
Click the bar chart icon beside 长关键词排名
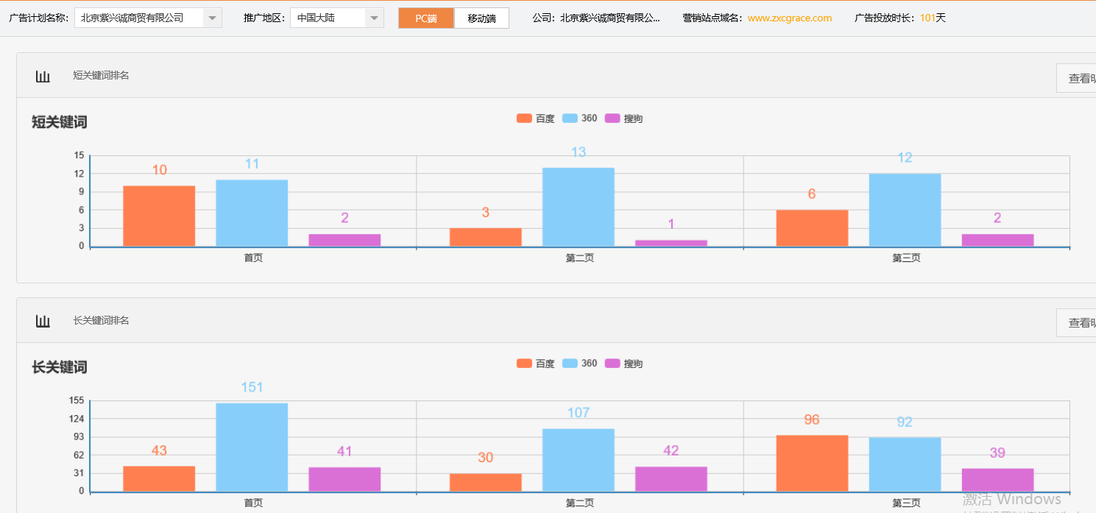(x=42, y=320)
